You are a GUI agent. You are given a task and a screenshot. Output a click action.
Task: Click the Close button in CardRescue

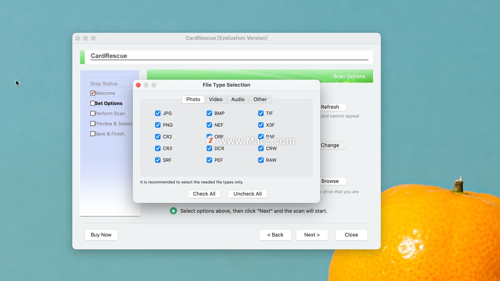click(x=351, y=235)
